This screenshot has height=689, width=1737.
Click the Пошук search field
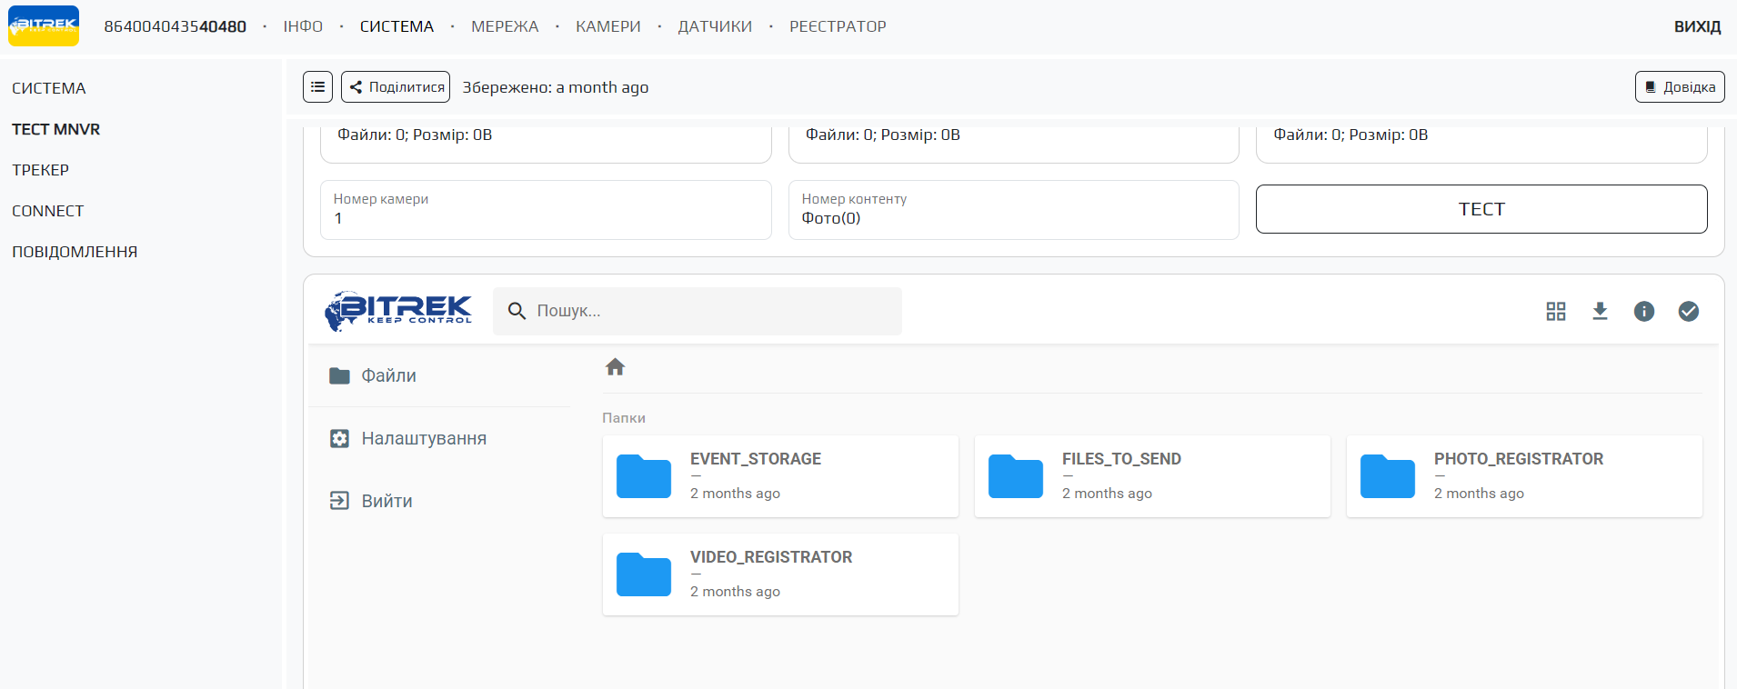click(x=709, y=311)
